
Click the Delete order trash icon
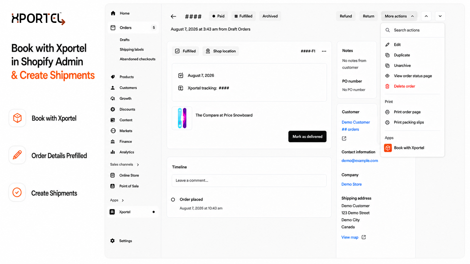click(x=387, y=86)
